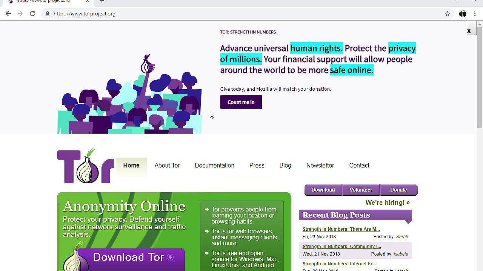Viewport: 483px width, 271px height.
Task: Click the page vertical scrollbar thumb
Action: [480, 78]
